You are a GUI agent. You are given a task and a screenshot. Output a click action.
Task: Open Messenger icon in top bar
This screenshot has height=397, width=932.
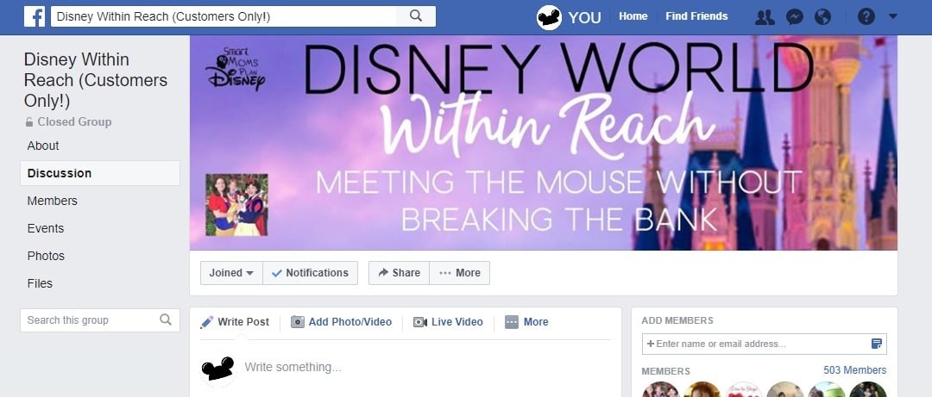795,17
